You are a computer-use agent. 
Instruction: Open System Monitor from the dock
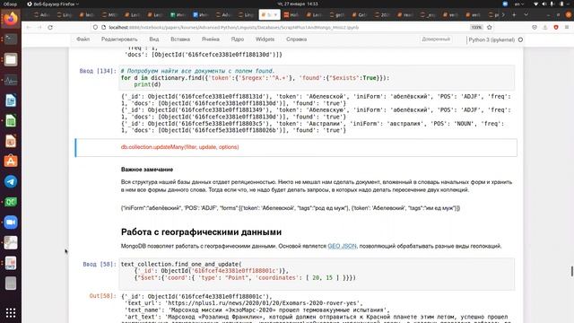tap(11, 80)
